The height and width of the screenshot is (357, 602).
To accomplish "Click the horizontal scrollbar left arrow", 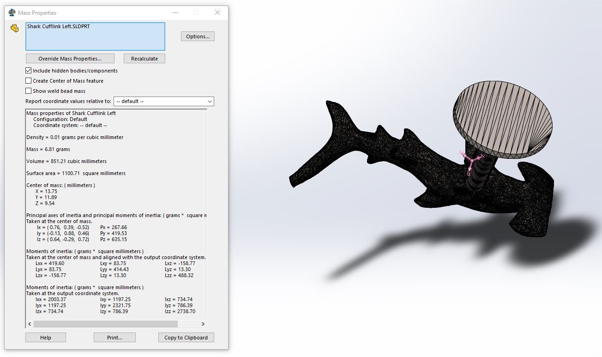I will click(x=30, y=324).
